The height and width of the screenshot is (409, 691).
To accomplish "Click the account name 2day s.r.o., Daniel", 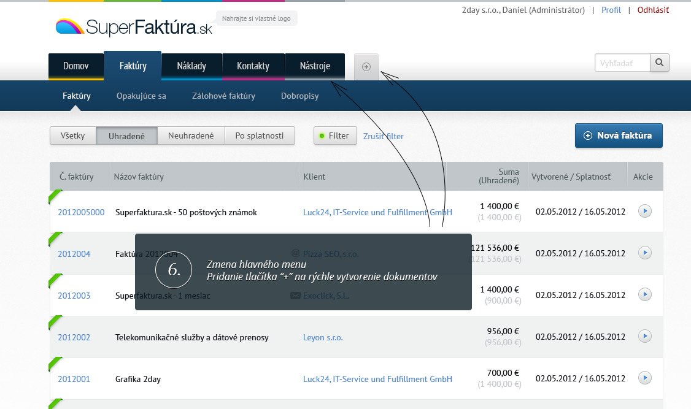I will click(x=523, y=10).
